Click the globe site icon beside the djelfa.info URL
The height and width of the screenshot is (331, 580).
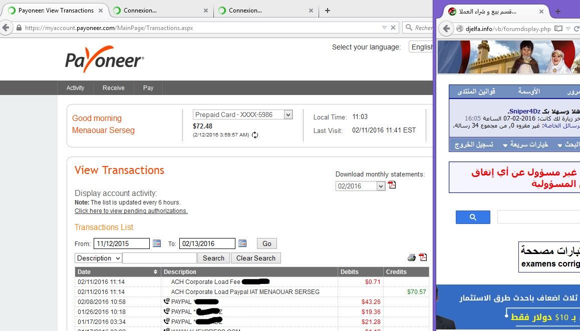click(460, 28)
